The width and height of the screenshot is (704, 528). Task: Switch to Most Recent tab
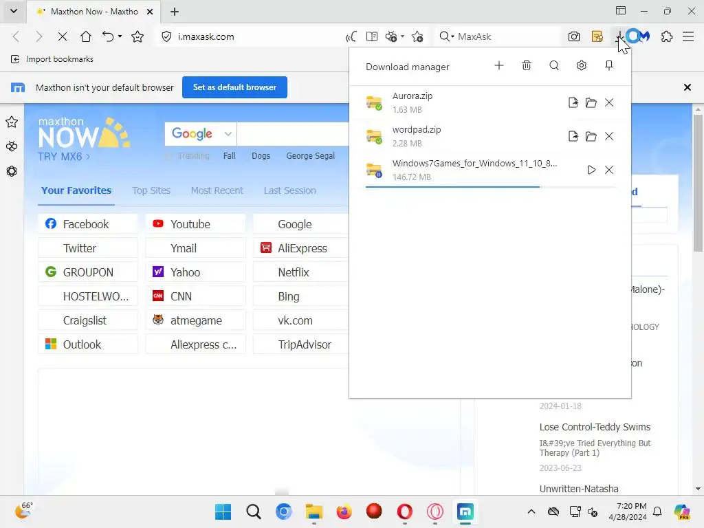click(x=217, y=190)
